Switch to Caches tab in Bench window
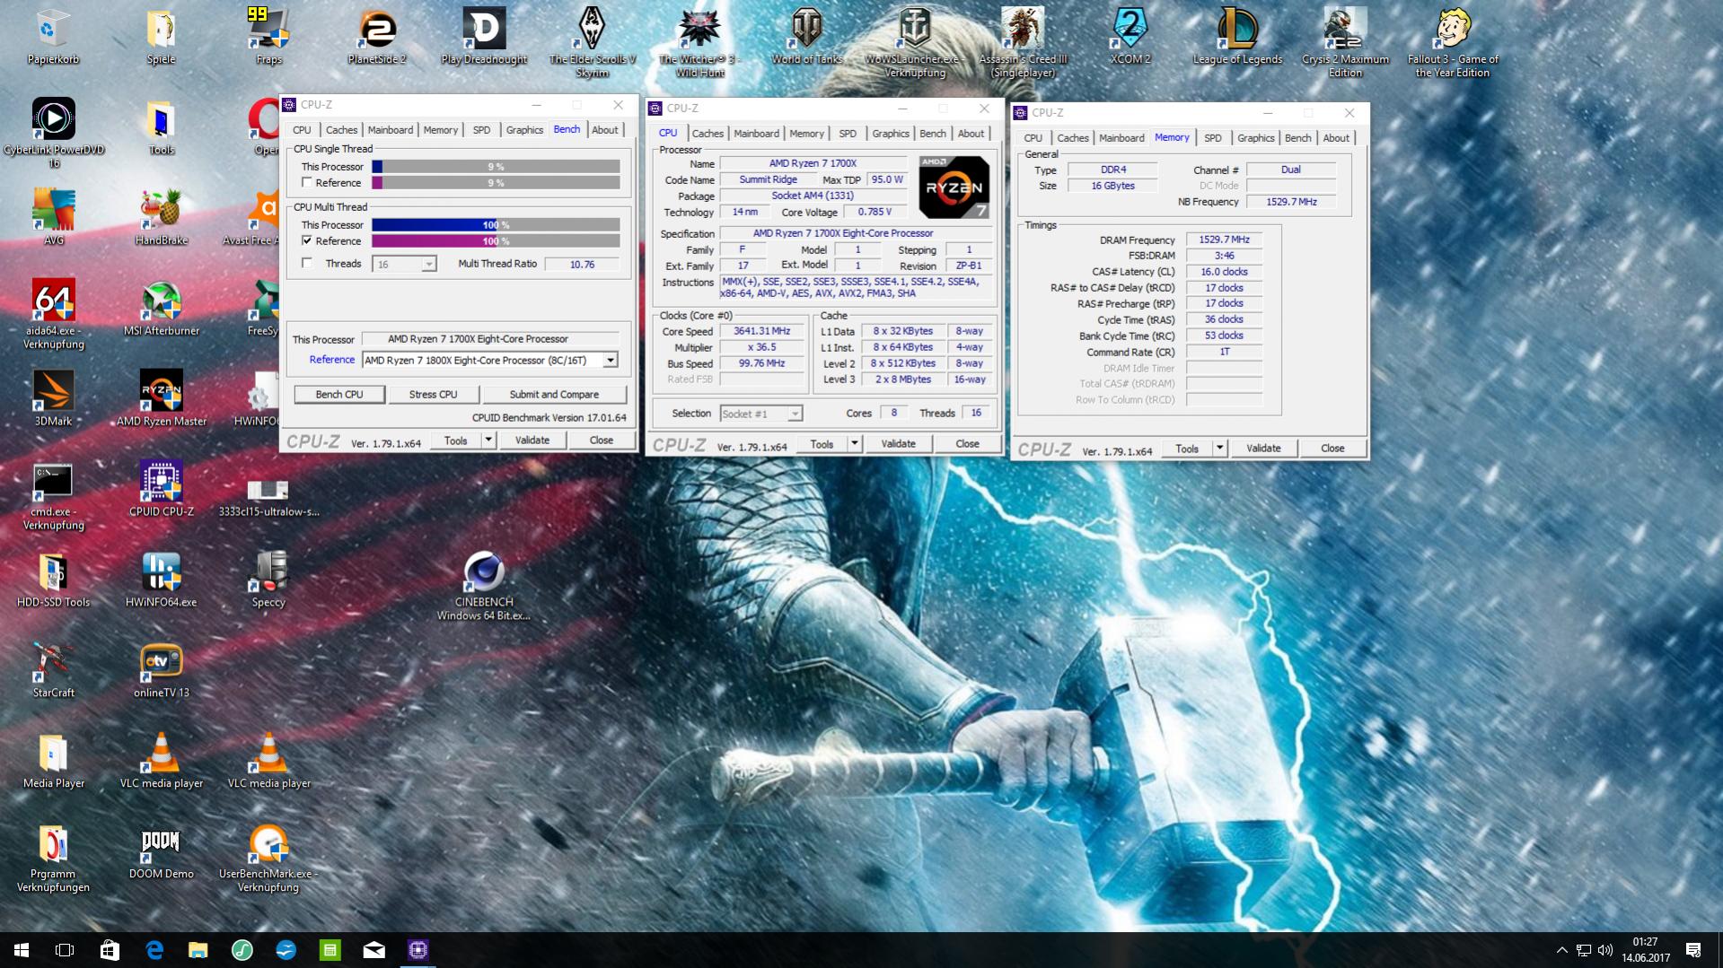Viewport: 1723px width, 968px height. coord(341,130)
